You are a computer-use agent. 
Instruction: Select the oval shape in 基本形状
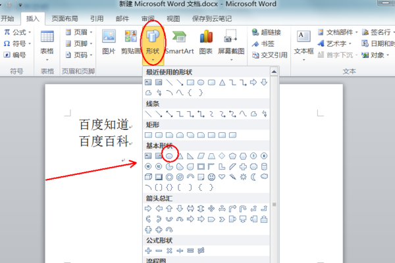coord(169,156)
